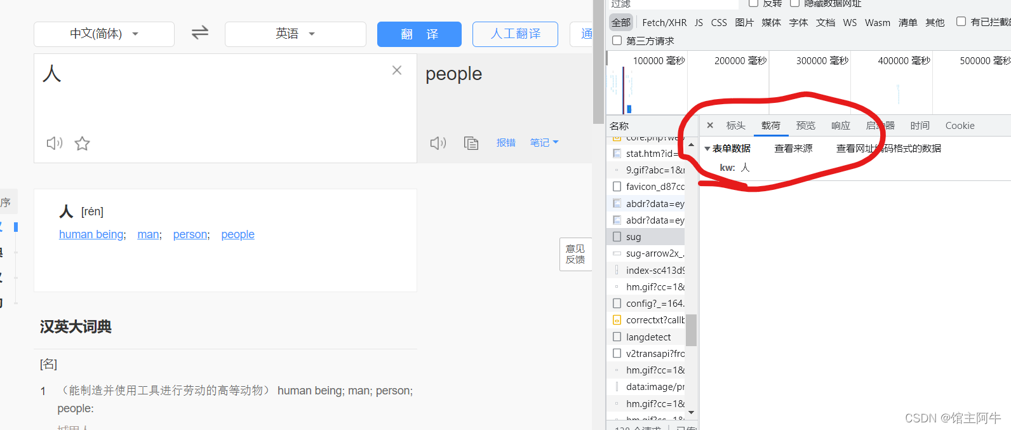Click request list scrollbar thumb
1011x430 pixels.
691,330
